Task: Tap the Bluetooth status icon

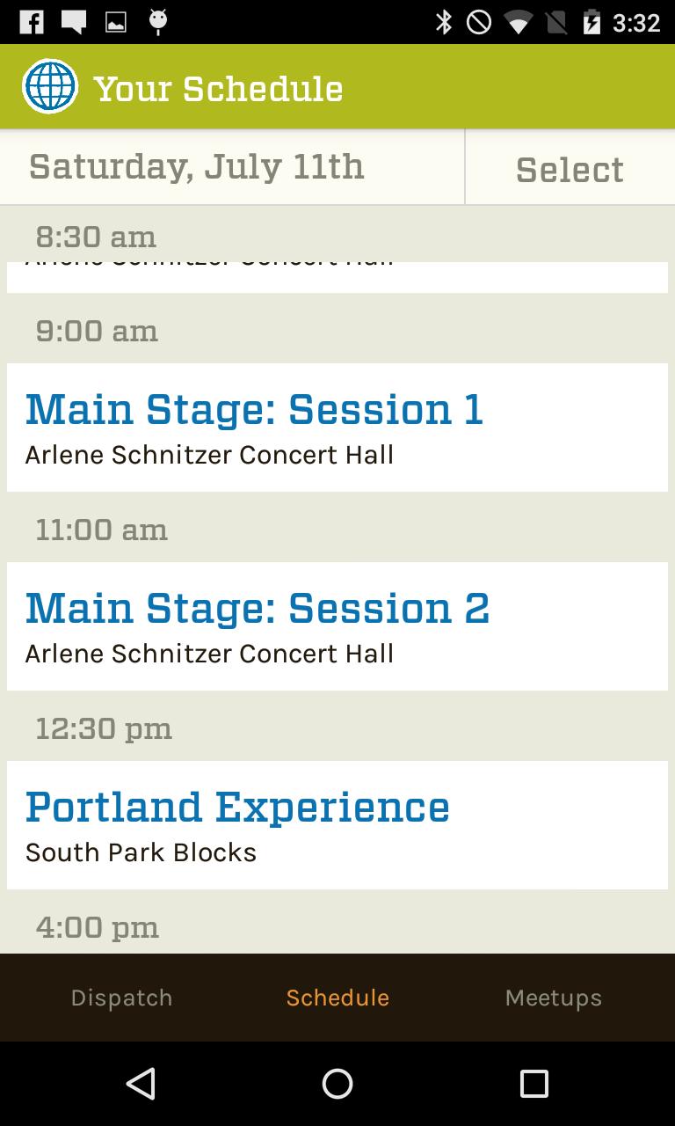Action: pyautogui.click(x=444, y=22)
